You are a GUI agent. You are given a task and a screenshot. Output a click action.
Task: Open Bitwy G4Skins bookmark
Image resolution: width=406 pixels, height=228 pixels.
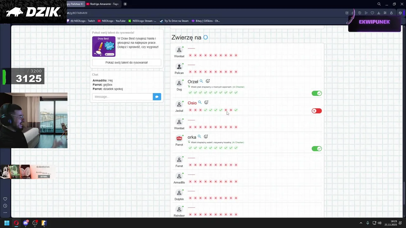click(206, 21)
